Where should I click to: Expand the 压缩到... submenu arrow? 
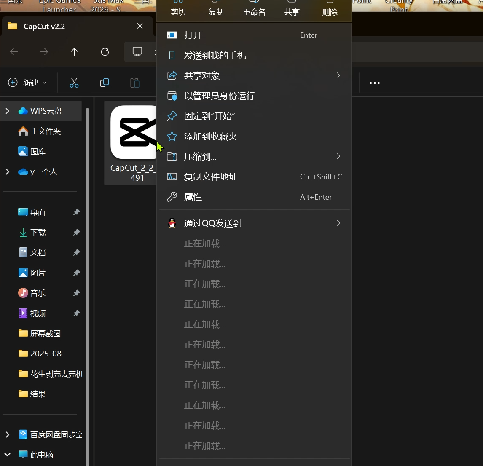338,156
